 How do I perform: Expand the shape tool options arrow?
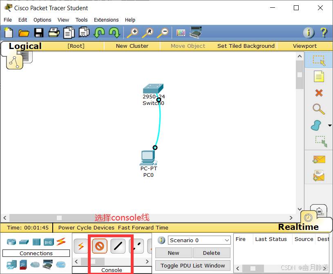[x=330, y=125]
